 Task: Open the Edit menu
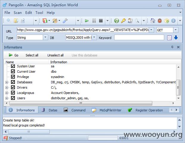click(29, 12)
